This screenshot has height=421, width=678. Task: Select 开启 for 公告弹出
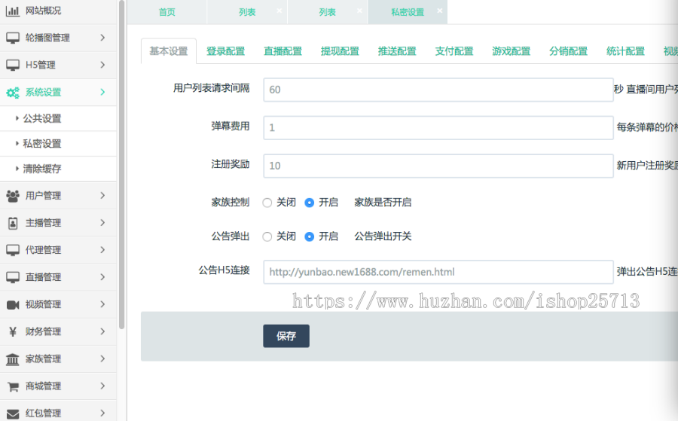coord(310,236)
